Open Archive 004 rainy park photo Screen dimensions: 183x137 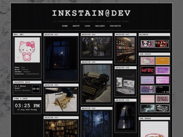[97, 47]
